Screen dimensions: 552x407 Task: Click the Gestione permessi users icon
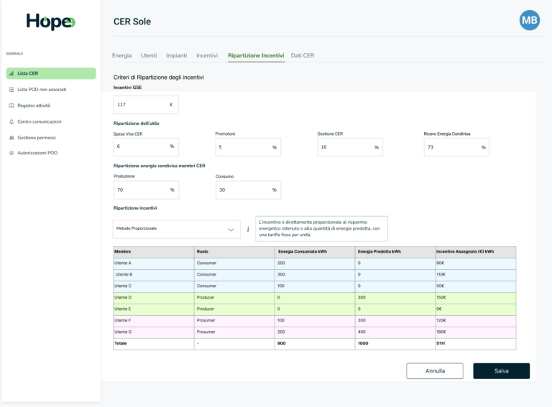(x=11, y=137)
